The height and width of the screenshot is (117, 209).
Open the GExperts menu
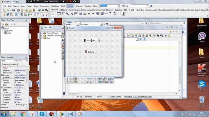pyautogui.click(x=79, y=6)
